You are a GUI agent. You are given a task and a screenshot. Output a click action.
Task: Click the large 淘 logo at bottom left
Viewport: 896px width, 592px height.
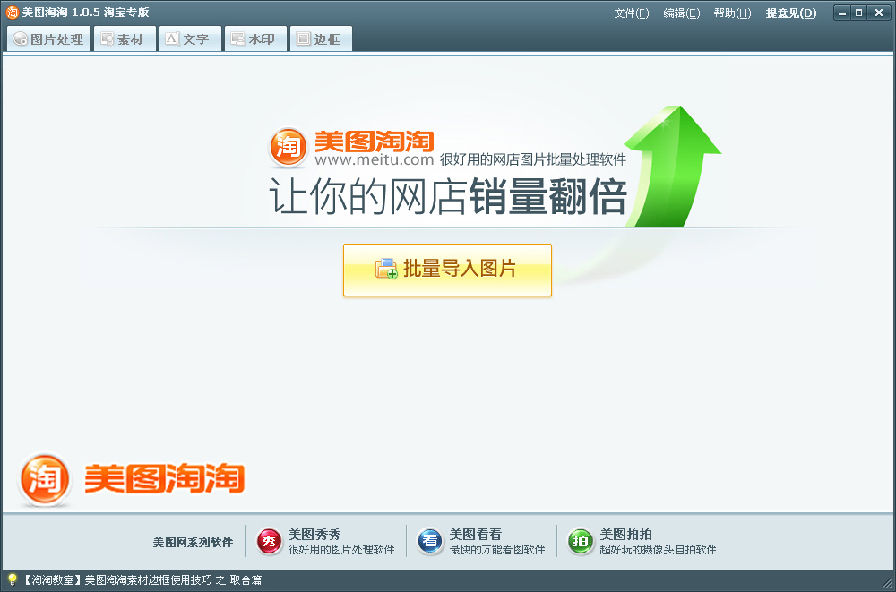coord(45,479)
